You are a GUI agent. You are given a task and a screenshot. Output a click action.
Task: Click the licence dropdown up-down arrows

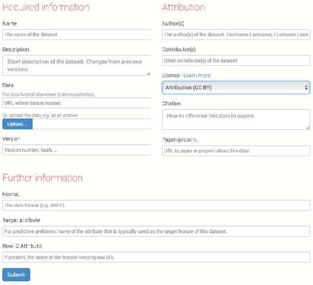click(306, 87)
